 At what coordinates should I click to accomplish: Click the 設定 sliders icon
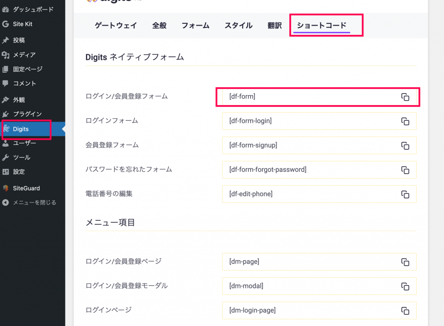5,171
